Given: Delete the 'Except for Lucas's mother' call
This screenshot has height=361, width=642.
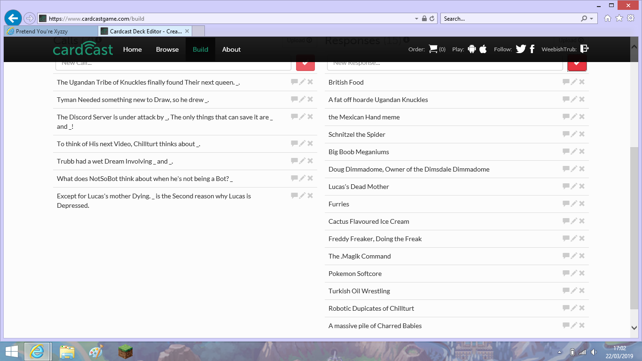Looking at the screenshot, I should [x=310, y=196].
